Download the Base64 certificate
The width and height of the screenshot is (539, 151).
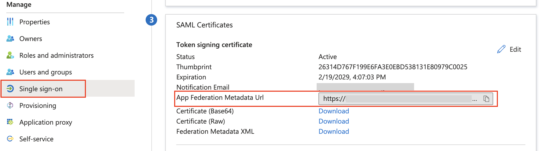click(x=334, y=111)
